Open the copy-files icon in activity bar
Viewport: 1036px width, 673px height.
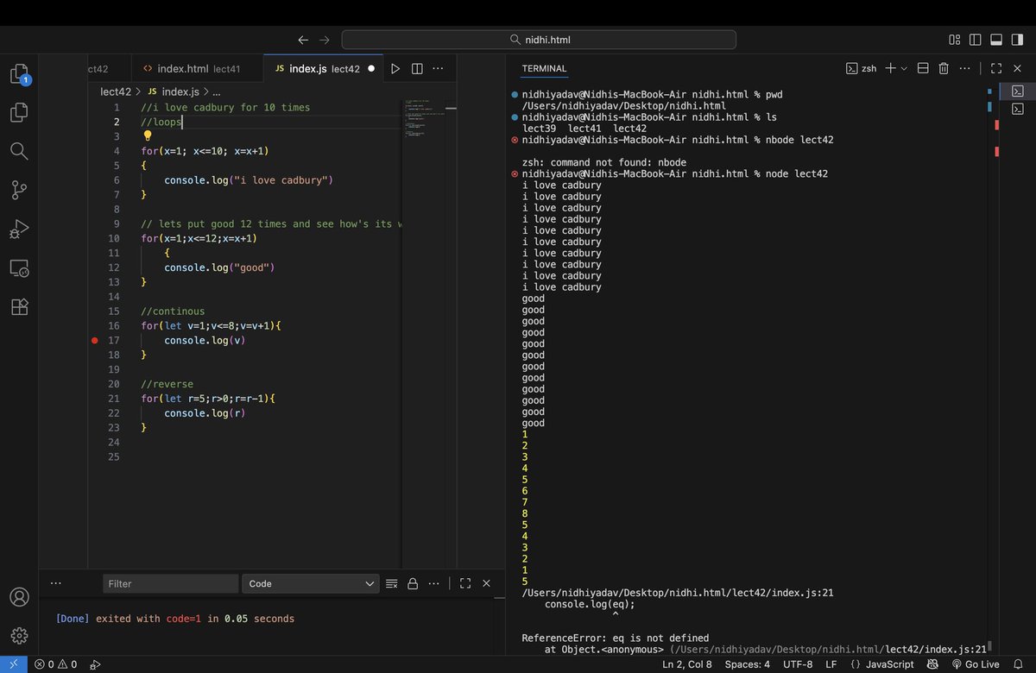[x=19, y=112]
